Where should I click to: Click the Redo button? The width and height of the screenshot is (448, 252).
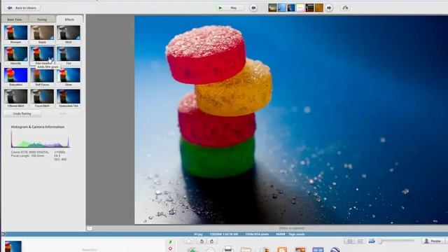click(x=62, y=113)
